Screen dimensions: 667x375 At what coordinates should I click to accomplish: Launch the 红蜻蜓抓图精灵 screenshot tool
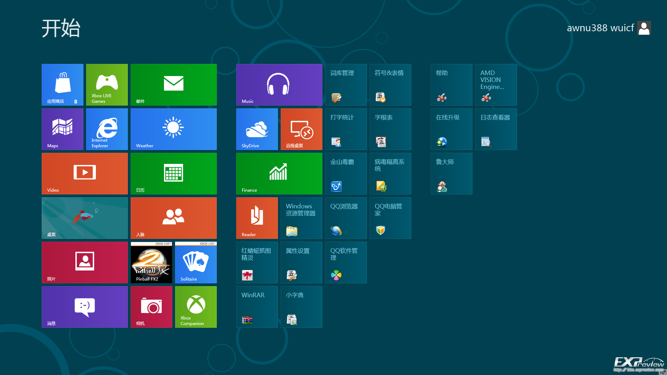point(257,262)
